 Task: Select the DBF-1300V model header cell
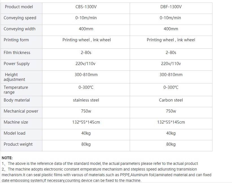tap(171, 8)
